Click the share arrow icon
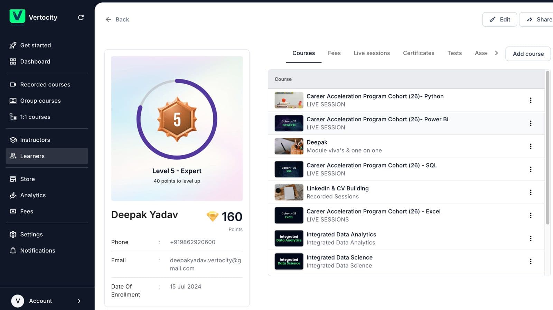Image resolution: width=553 pixels, height=310 pixels. coord(529,19)
